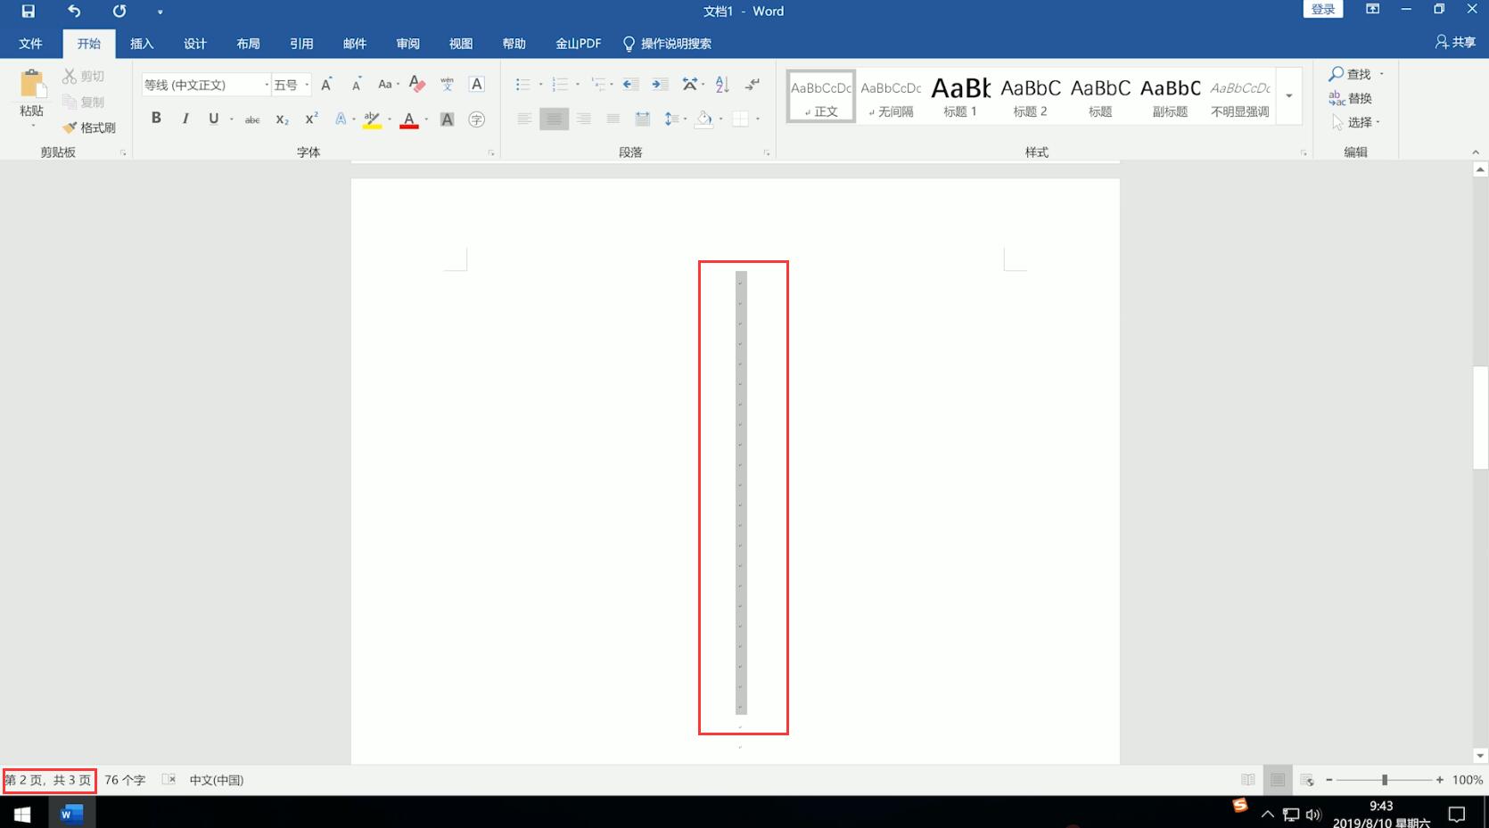
Task: Apply the 标题 1 style
Action: [960, 95]
